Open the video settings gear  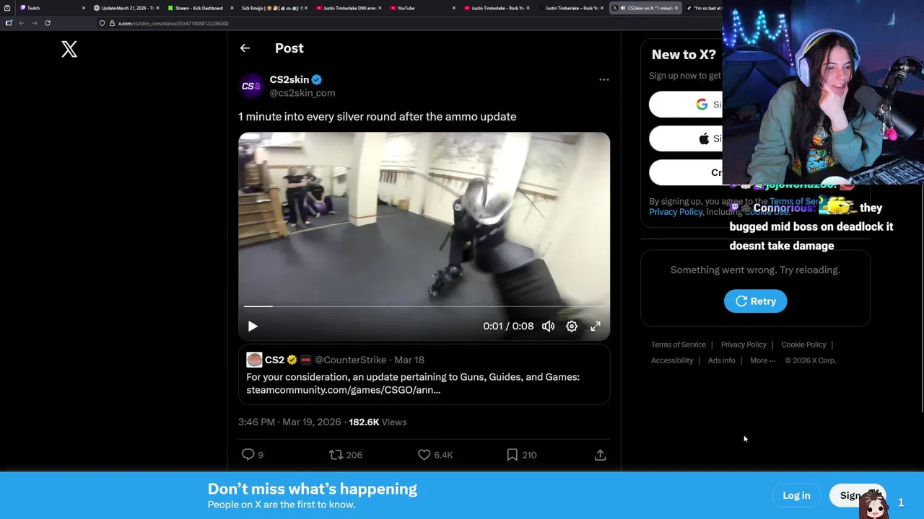tap(572, 327)
